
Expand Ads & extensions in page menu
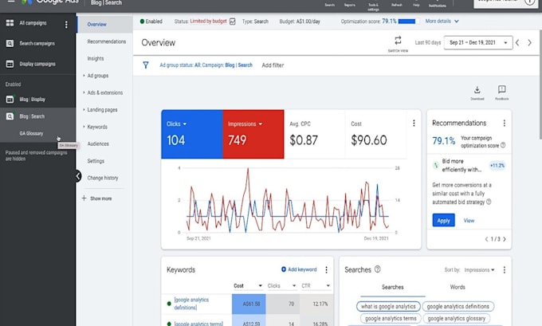(84, 92)
